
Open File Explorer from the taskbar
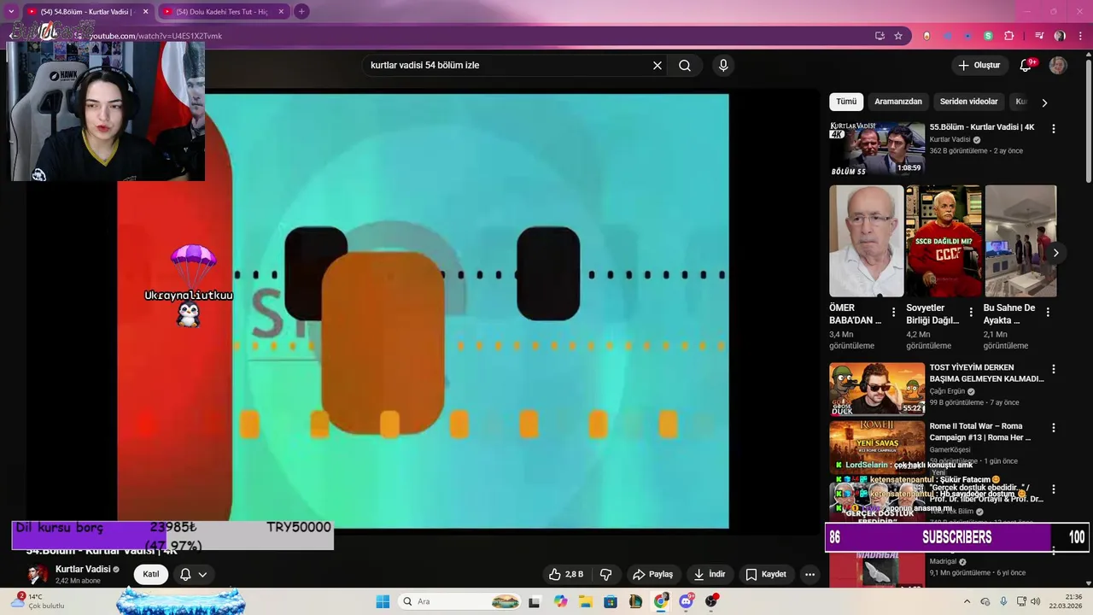[x=586, y=601]
